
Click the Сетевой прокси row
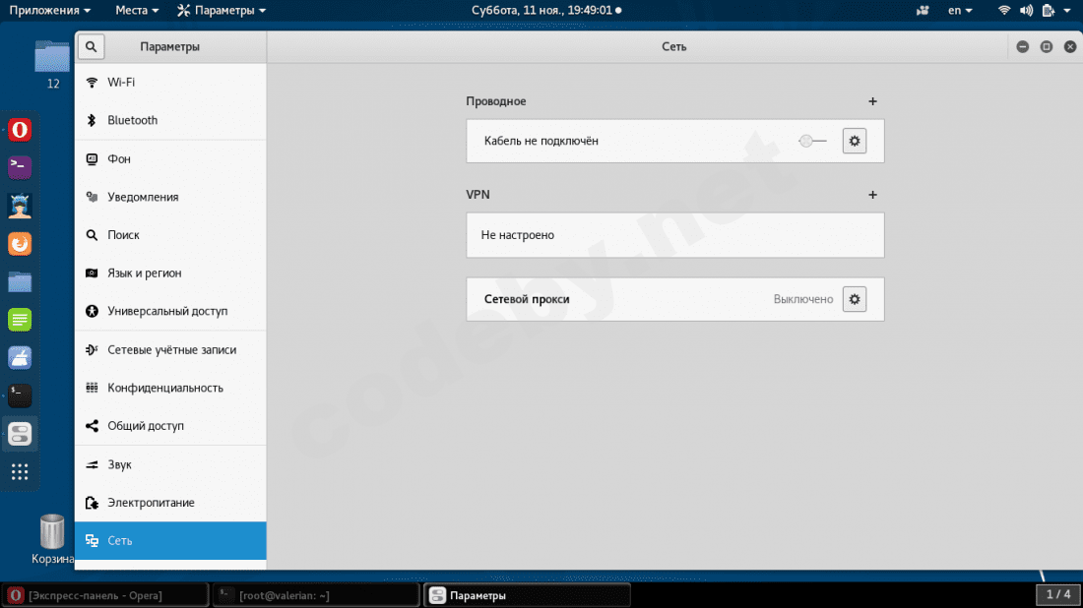pyautogui.click(x=674, y=299)
